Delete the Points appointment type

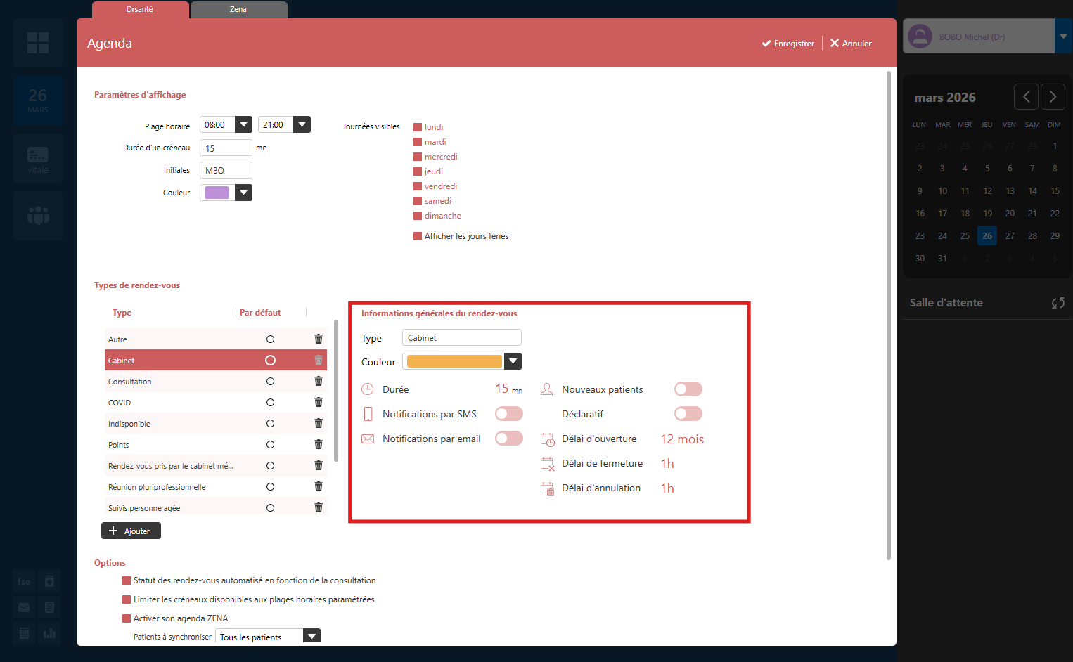coord(319,444)
